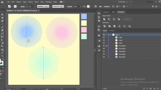
Task: Open Recolor Artwork from control bar
Action: pos(95,6)
